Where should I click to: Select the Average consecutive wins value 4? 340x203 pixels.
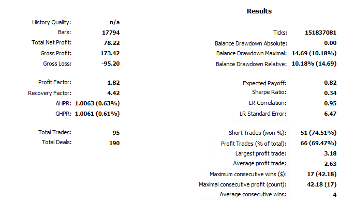(335, 195)
